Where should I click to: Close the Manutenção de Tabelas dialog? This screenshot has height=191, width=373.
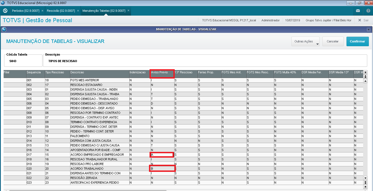369,30
